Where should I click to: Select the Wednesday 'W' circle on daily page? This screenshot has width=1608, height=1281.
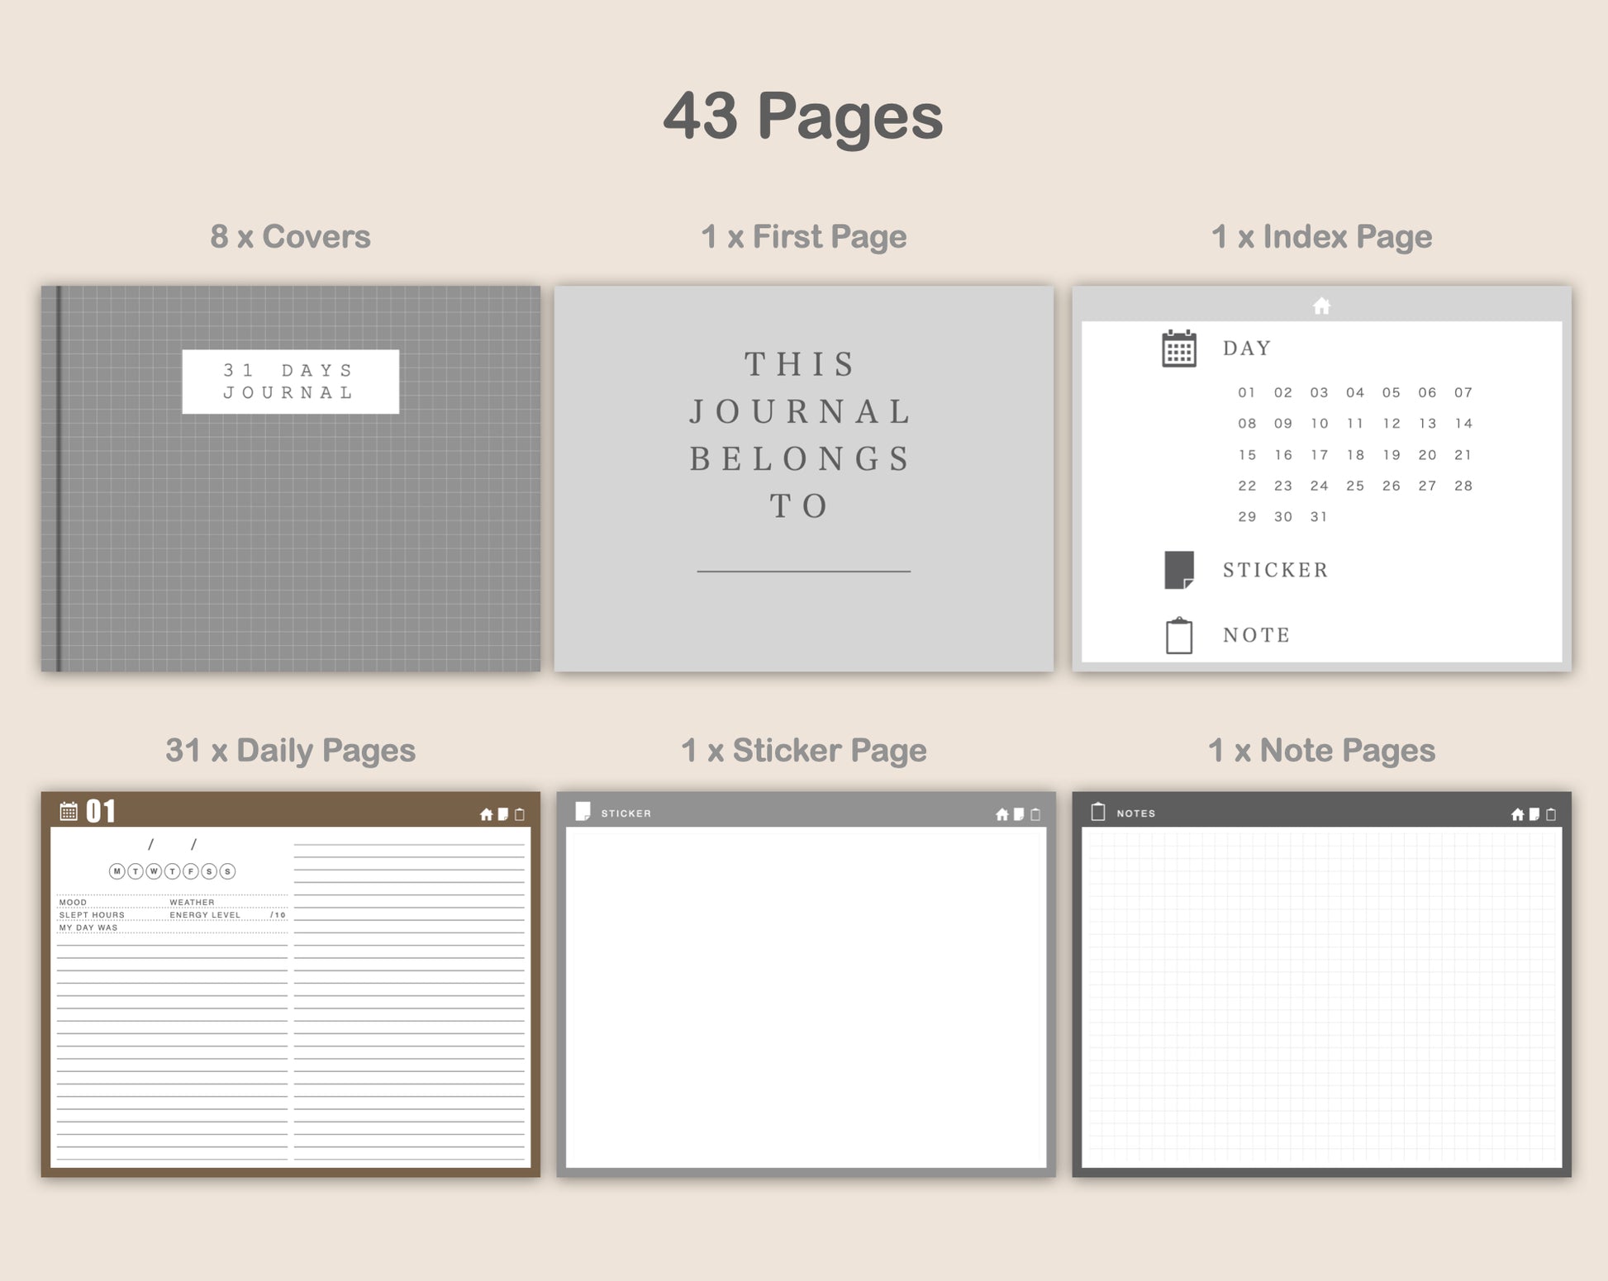tap(154, 871)
